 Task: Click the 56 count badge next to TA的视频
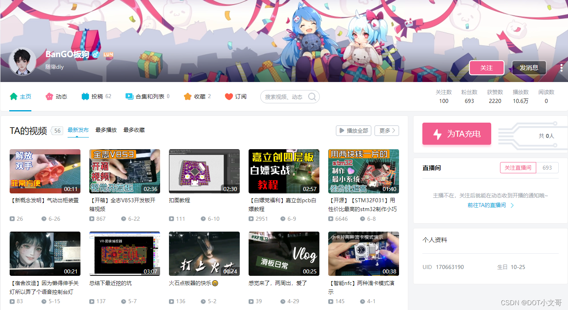click(x=58, y=131)
